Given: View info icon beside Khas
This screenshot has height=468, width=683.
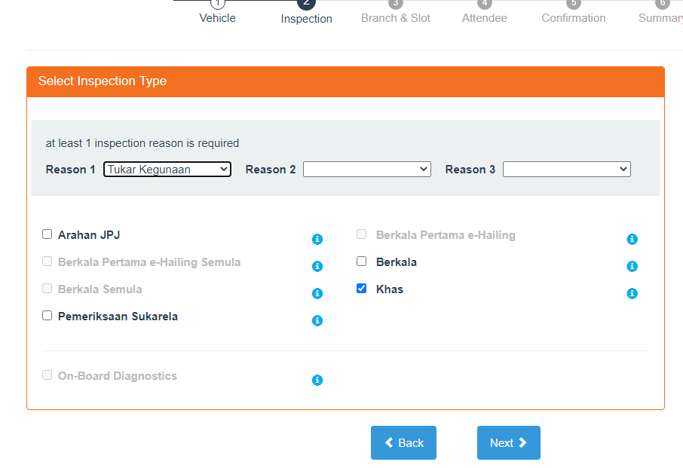Looking at the screenshot, I should 632,293.
